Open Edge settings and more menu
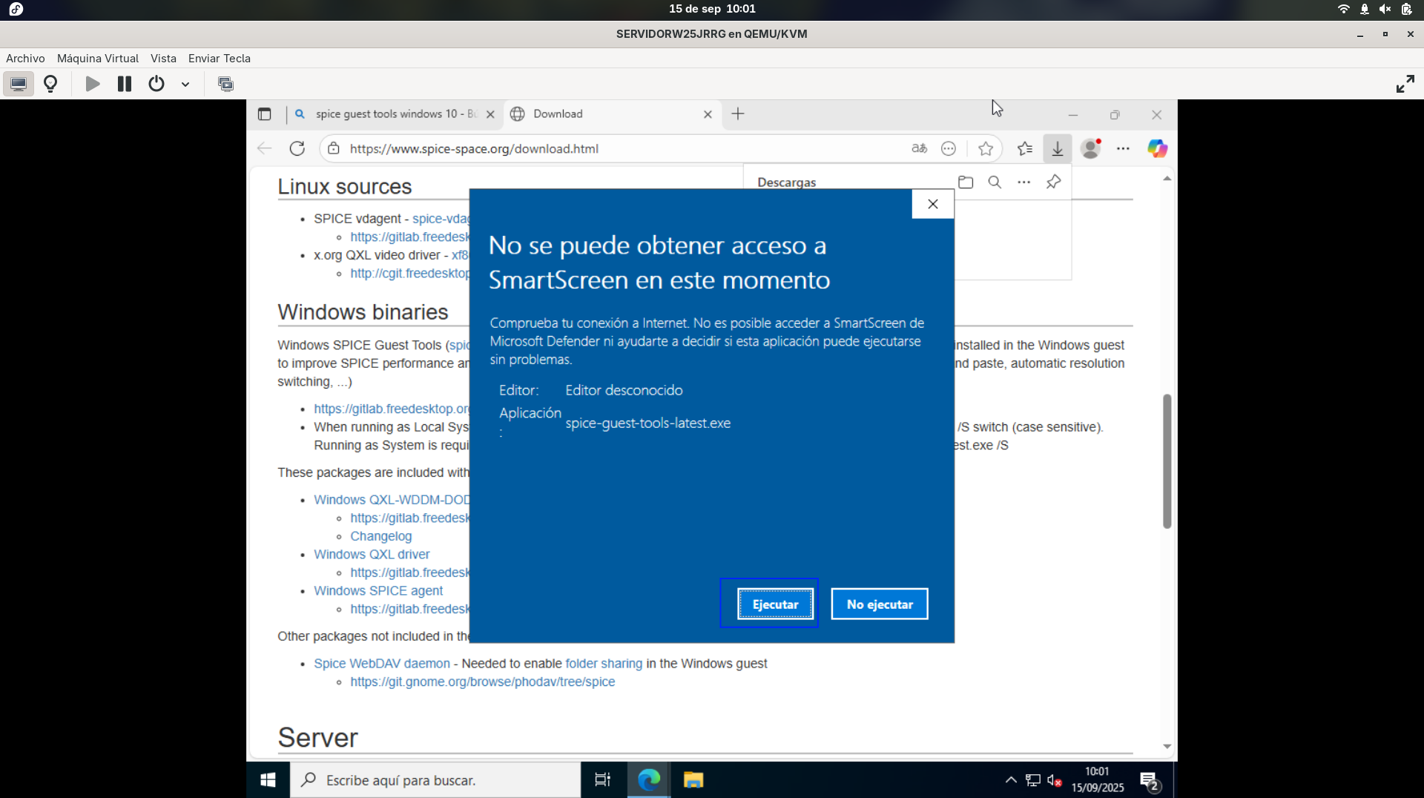Viewport: 1424px width, 798px height. point(1124,148)
